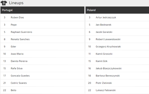The image size is (149, 94).
Task: Click Artur Jedrzejczyk in Poland lineup
Action: coord(106,17)
